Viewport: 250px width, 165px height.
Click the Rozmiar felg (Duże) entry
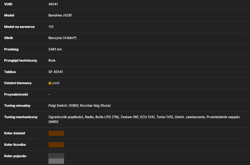95,106
